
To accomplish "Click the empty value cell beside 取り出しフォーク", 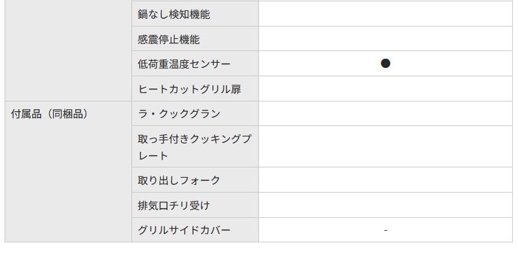I will tap(385, 180).
